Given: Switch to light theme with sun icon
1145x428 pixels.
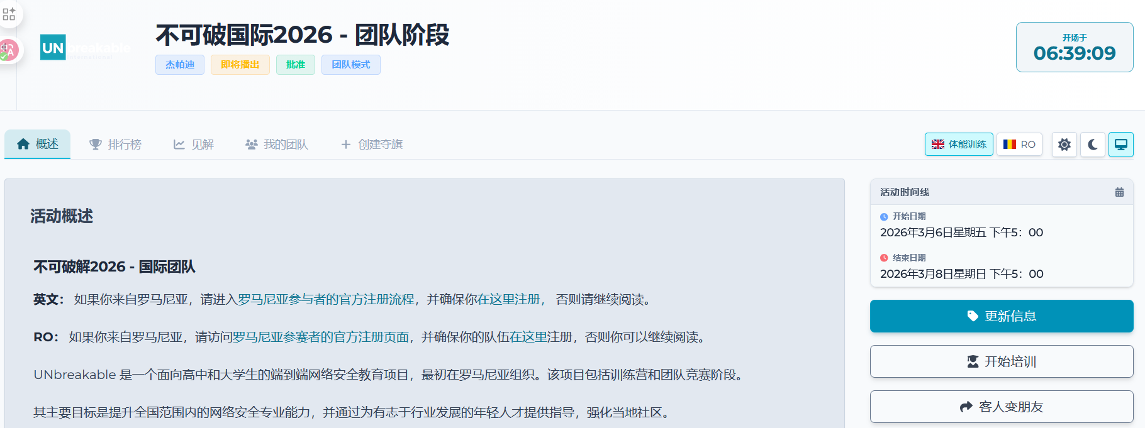Looking at the screenshot, I should (x=1064, y=145).
